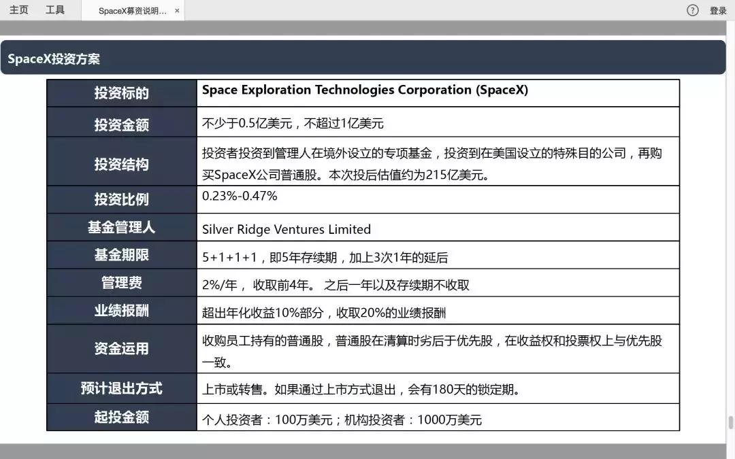The width and height of the screenshot is (735, 459).
Task: Select the 投资结构 row header
Action: coord(120,163)
